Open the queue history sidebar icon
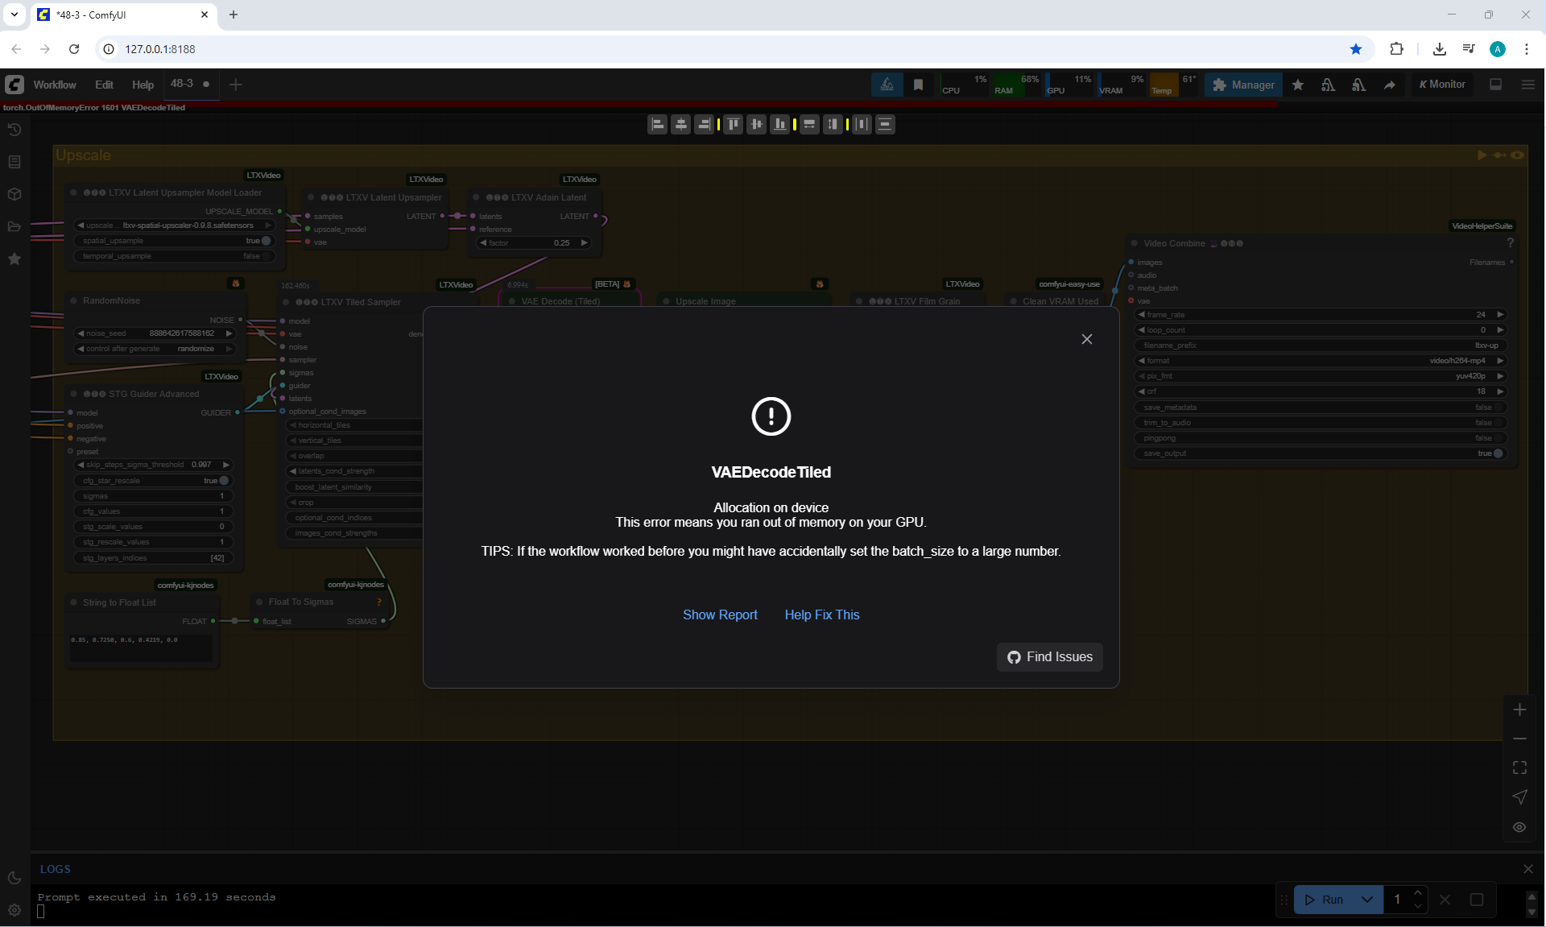 point(14,130)
